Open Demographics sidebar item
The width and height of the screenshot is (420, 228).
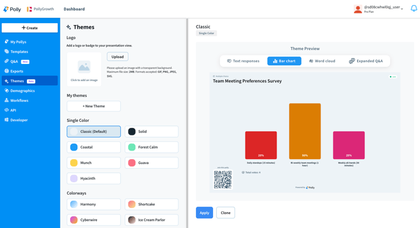(x=30, y=91)
